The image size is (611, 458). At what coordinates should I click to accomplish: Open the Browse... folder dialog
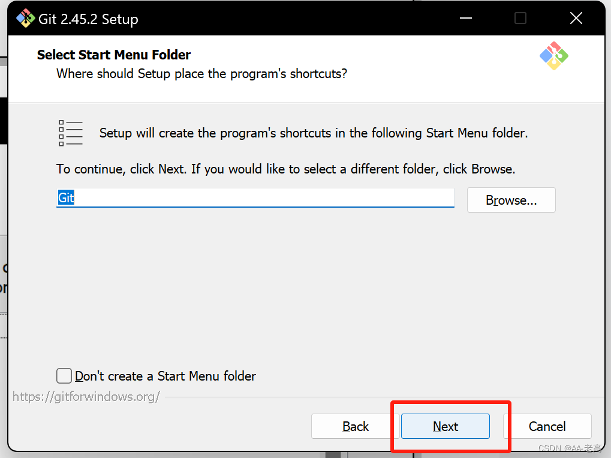tap(511, 200)
